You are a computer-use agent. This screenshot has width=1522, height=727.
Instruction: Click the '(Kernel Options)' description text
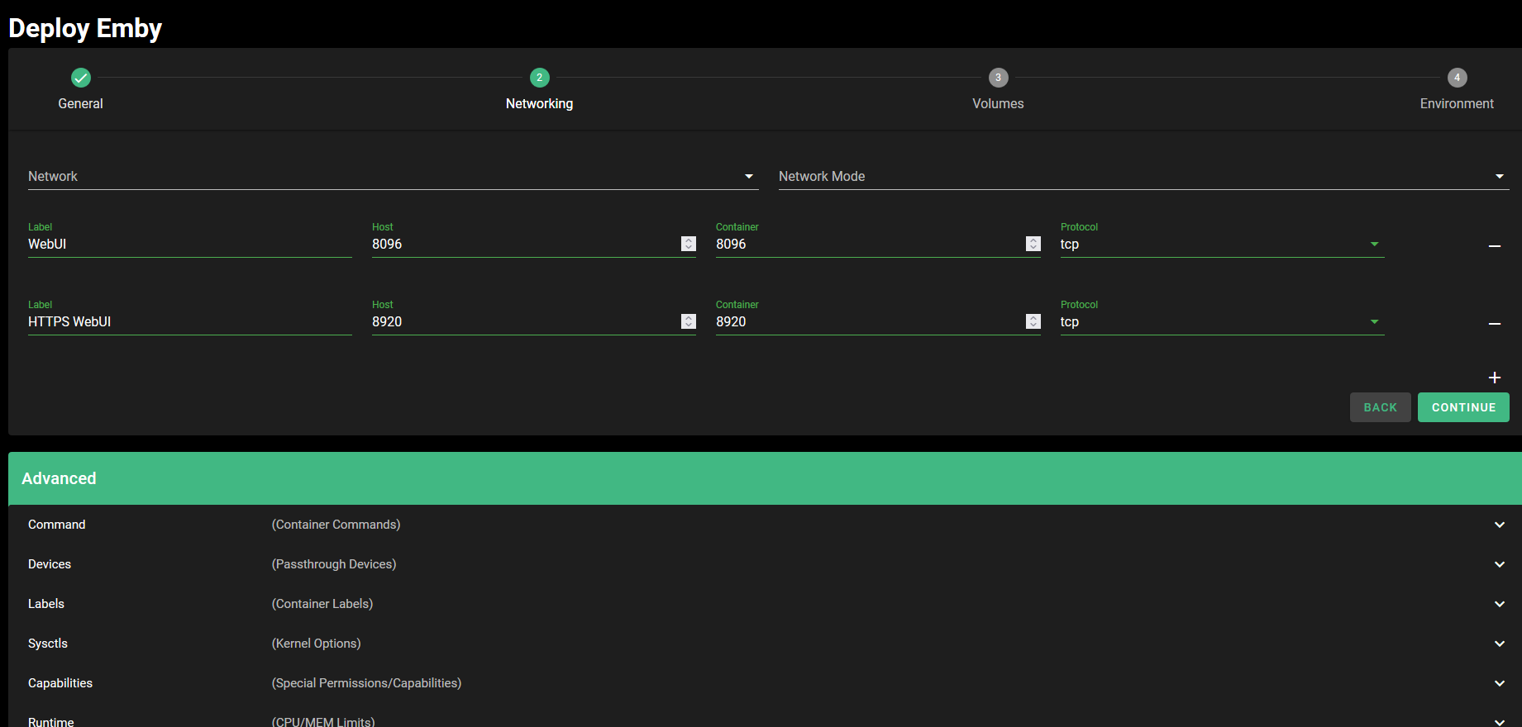tap(316, 644)
